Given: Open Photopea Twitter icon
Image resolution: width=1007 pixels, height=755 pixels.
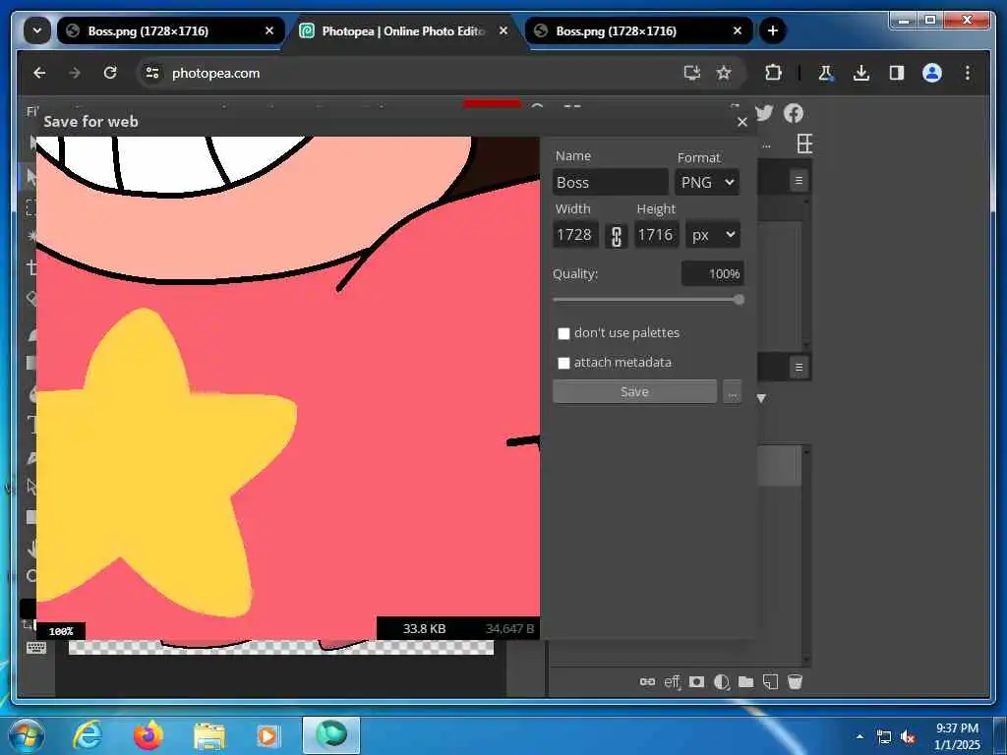Looking at the screenshot, I should pyautogui.click(x=763, y=113).
